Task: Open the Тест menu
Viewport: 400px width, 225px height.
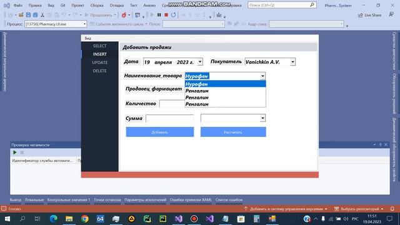Action: [133, 6]
